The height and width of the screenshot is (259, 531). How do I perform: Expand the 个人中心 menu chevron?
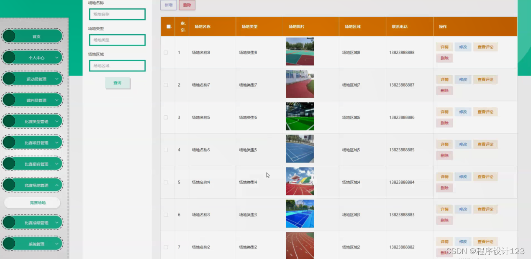point(56,58)
